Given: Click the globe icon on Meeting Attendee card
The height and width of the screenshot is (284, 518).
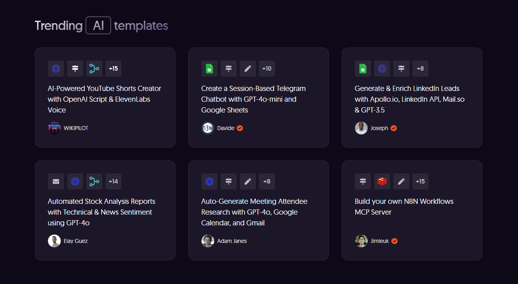Looking at the screenshot, I should (209, 181).
